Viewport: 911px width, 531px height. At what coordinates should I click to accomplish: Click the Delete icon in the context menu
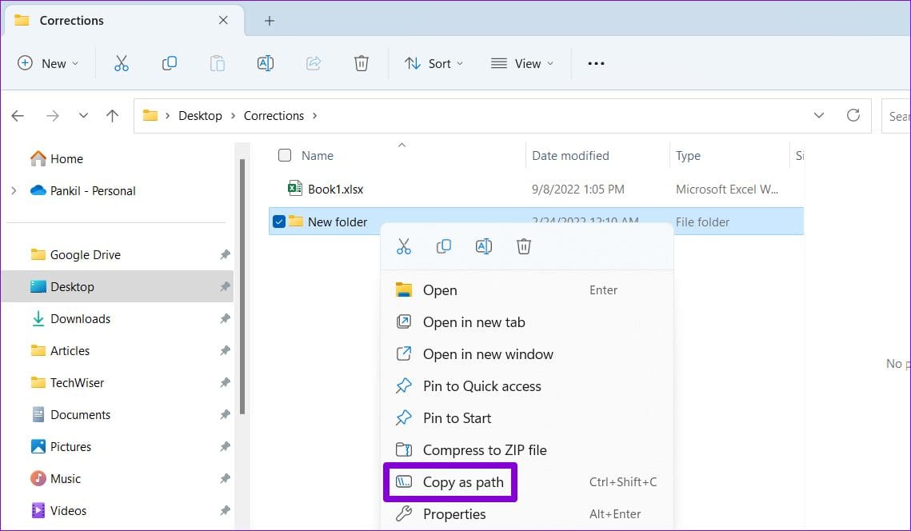pos(523,246)
